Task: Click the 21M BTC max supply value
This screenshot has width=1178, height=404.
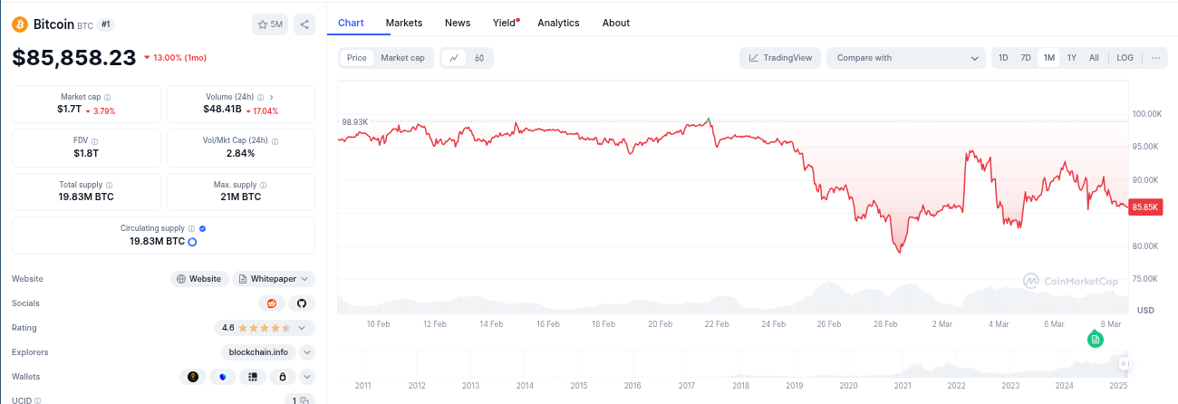Action: tap(241, 197)
